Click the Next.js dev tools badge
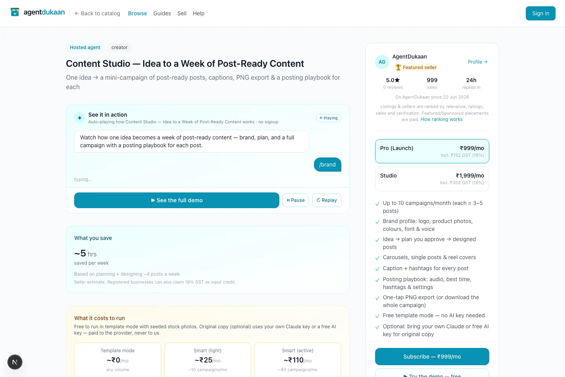The image size is (565, 377). click(15, 362)
